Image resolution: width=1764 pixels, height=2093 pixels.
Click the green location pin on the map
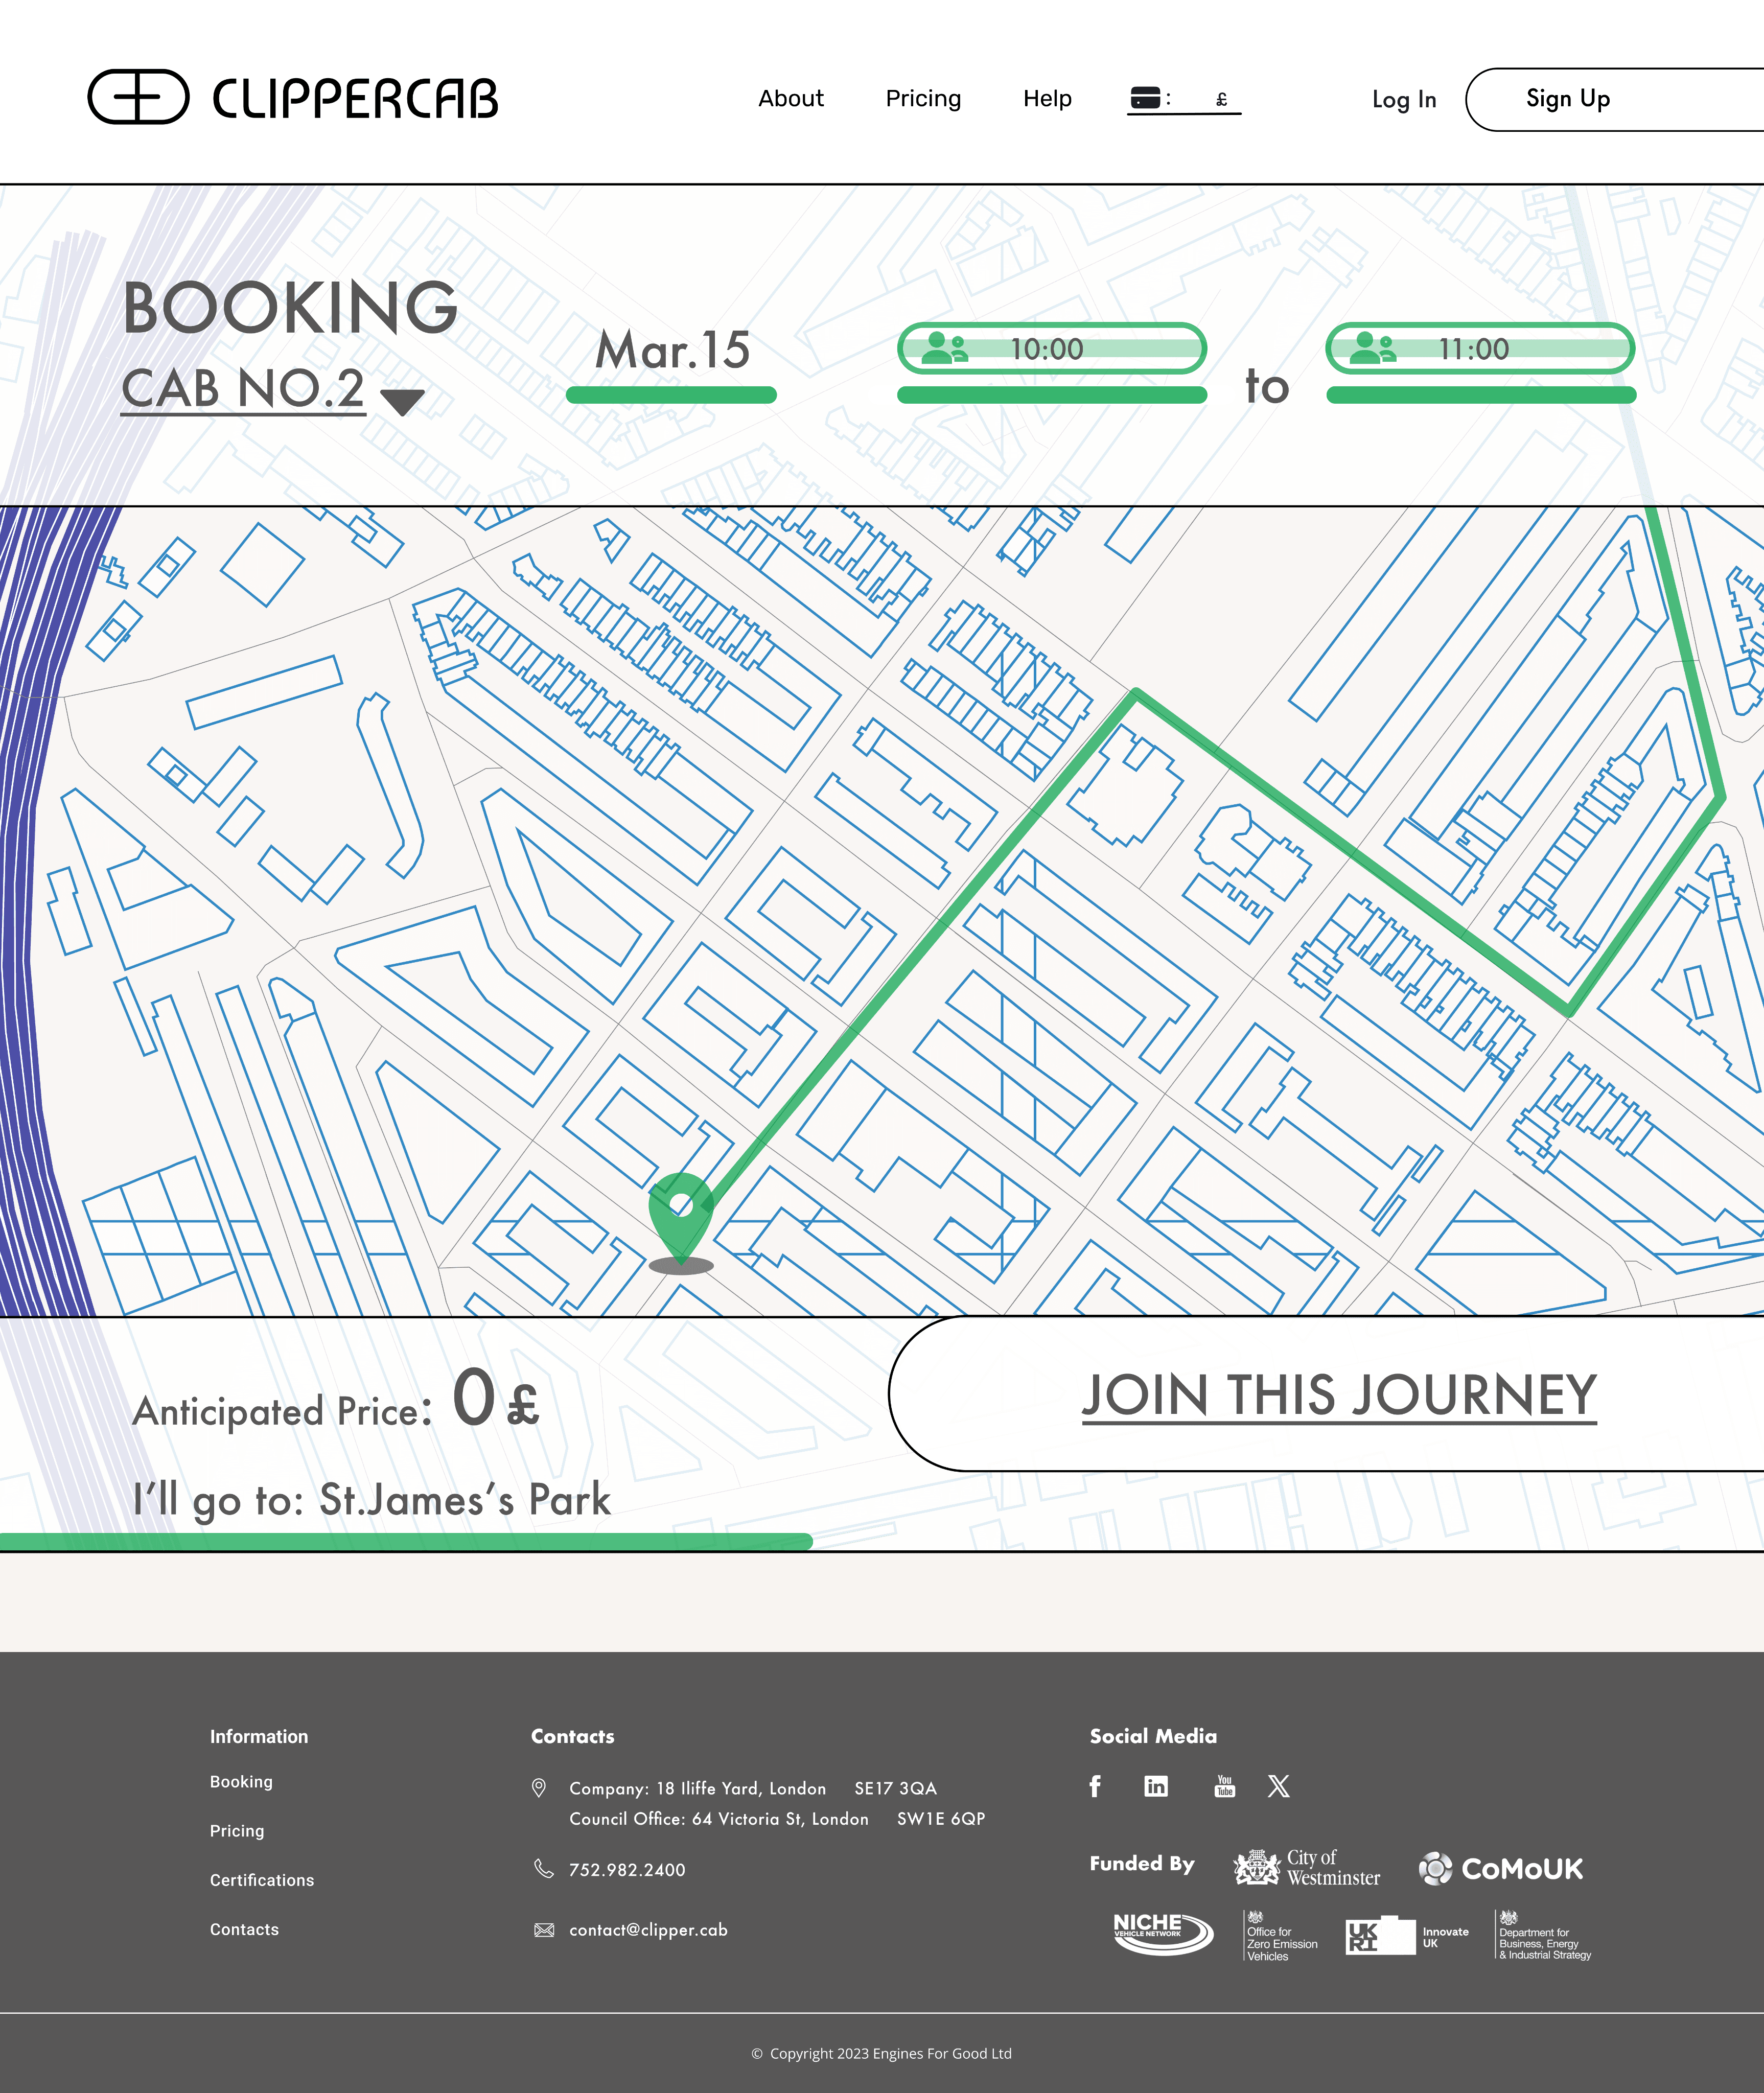(681, 1222)
